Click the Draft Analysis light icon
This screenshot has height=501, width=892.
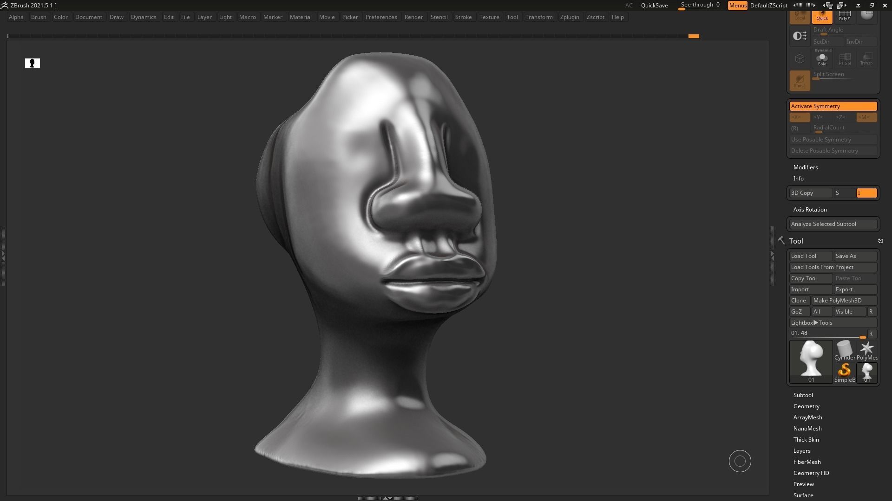pyautogui.click(x=800, y=36)
